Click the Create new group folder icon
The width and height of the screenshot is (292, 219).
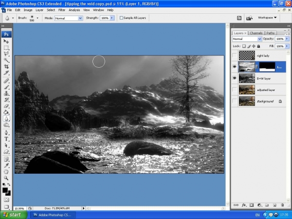point(267,205)
